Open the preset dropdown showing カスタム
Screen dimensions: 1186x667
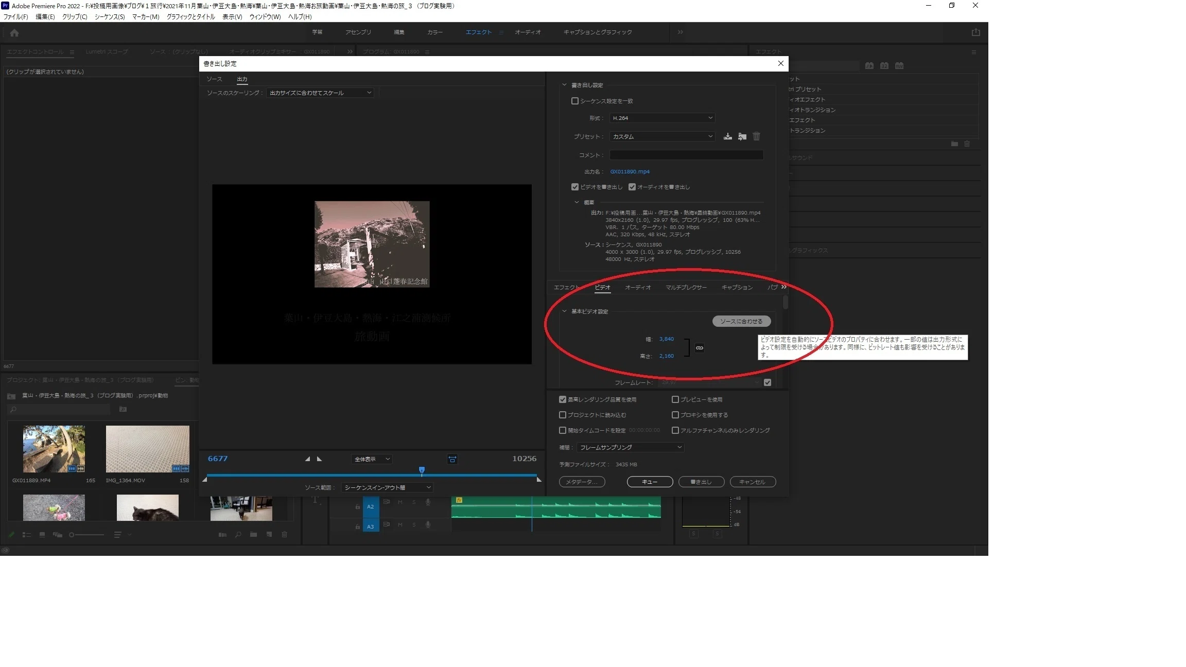662,136
